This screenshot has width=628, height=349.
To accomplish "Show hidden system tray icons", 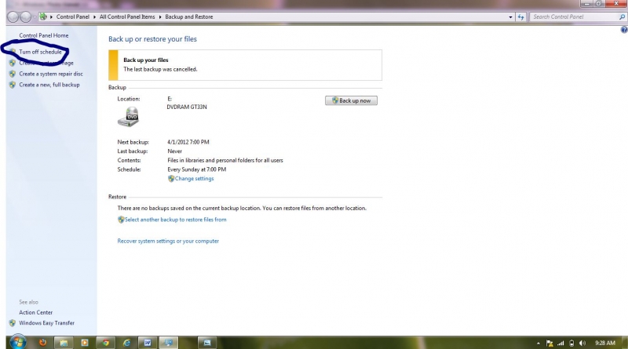I will pyautogui.click(x=538, y=343).
